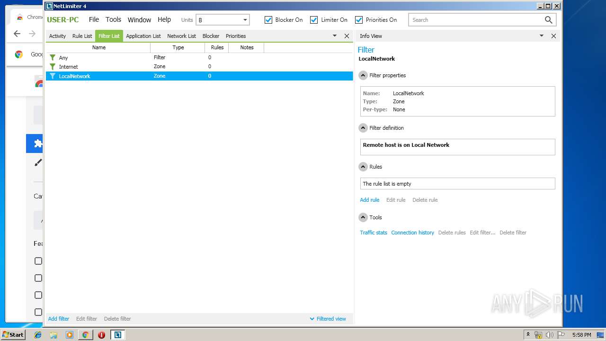This screenshot has height=341, width=606.
Task: Open the tab list dropdown arrow of left pane
Action: coord(335,36)
